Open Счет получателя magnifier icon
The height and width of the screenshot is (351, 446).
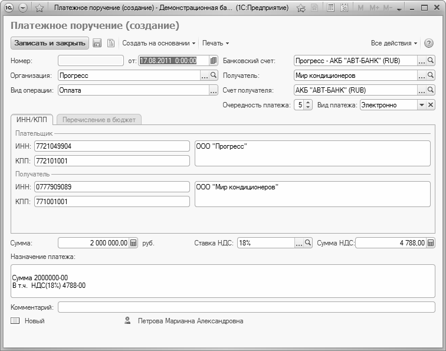coord(431,90)
